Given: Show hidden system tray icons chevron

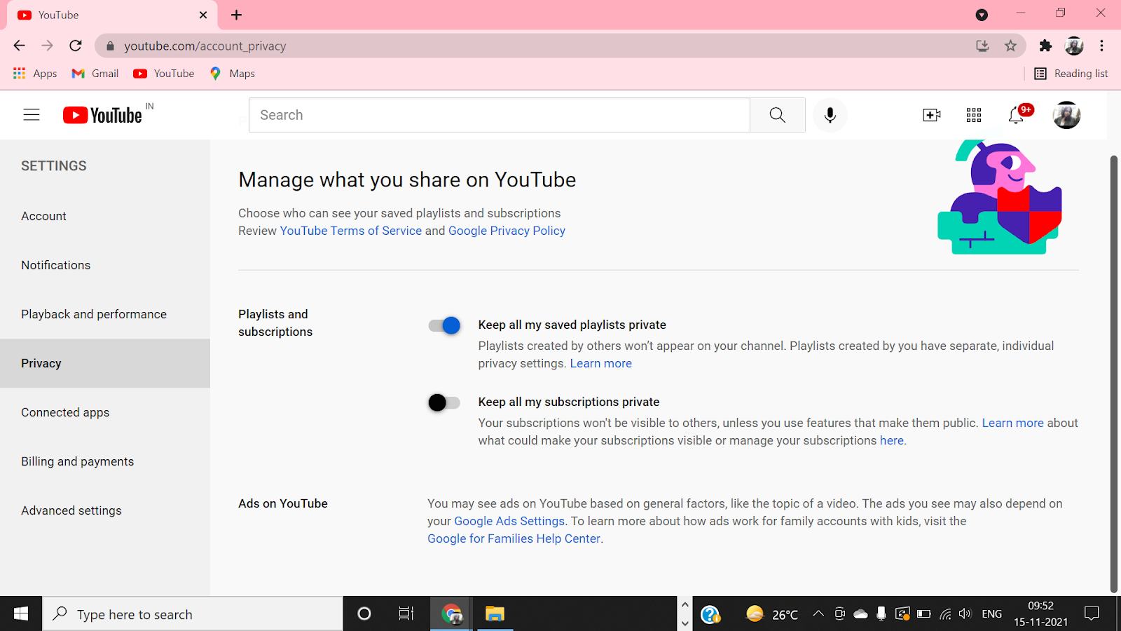Looking at the screenshot, I should point(818,614).
